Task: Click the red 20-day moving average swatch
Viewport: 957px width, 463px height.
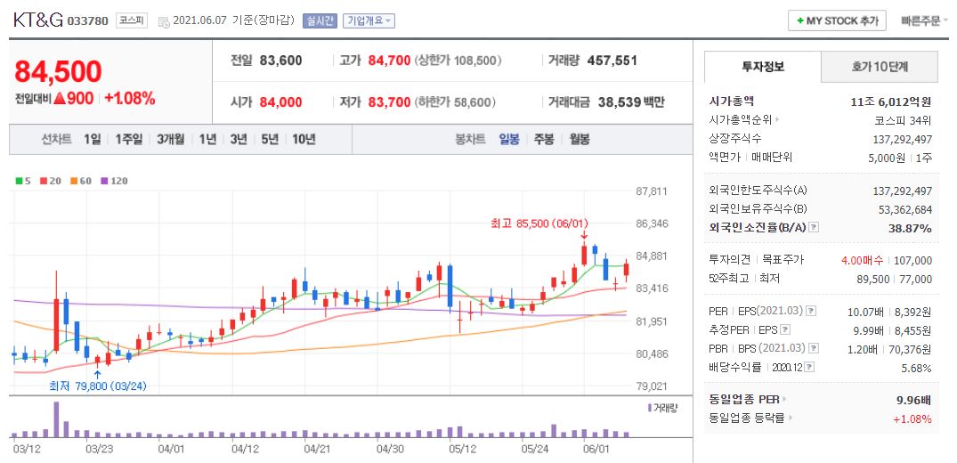Action: [x=44, y=181]
